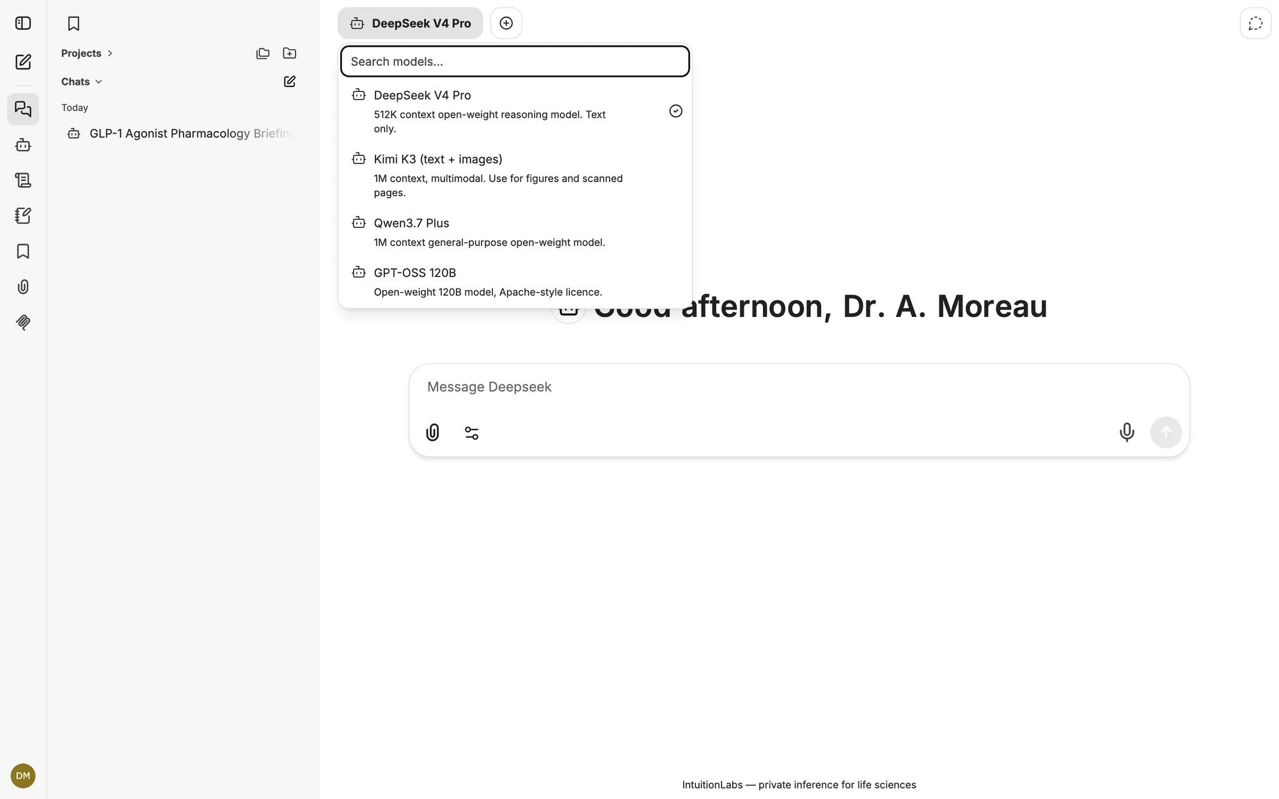Image resolution: width=1279 pixels, height=799 pixels.
Task: Open the scroll document icon in left rail
Action: [23, 180]
